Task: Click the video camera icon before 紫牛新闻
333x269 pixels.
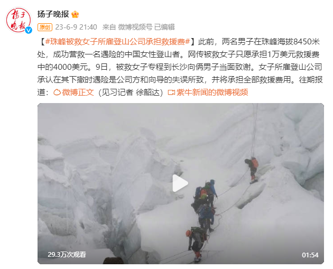Action: pos(171,92)
